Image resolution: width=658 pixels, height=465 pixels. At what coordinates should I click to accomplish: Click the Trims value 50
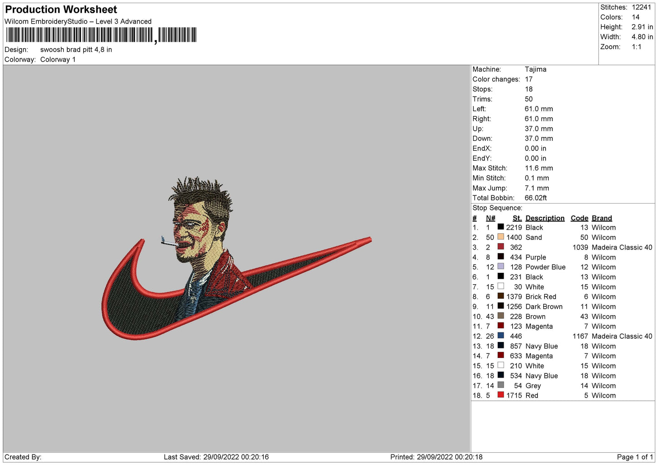coord(529,99)
